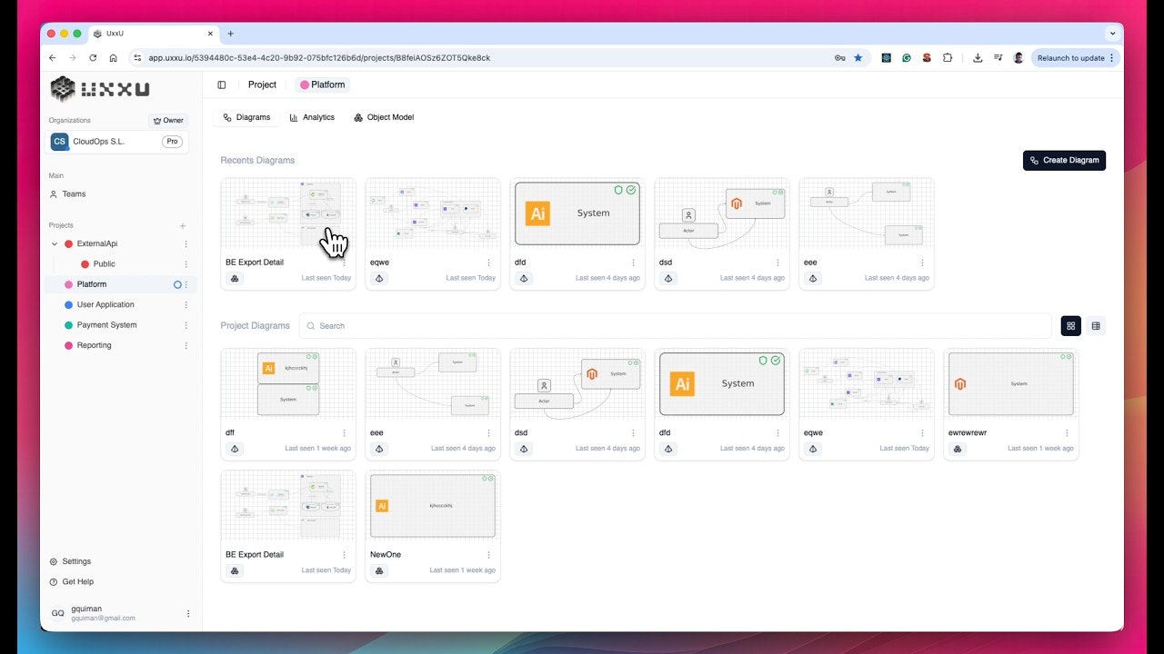This screenshot has width=1164, height=654.
Task: Select the Public sub-project
Action: coord(104,264)
